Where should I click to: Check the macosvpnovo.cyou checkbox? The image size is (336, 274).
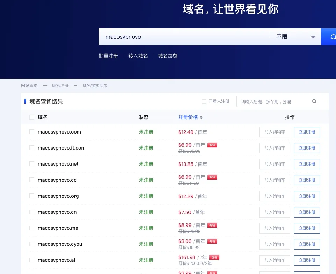32,244
